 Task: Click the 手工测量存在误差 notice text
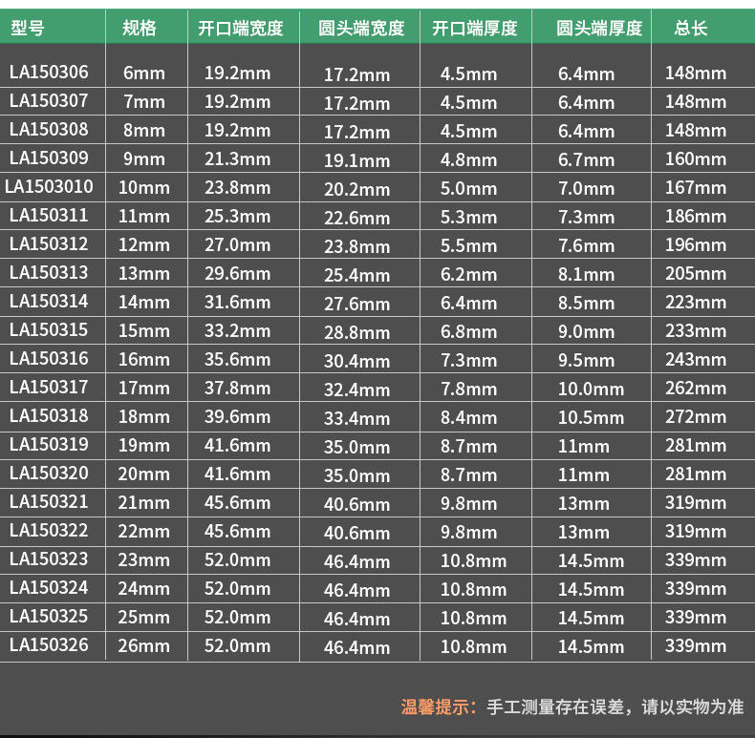[x=555, y=706]
